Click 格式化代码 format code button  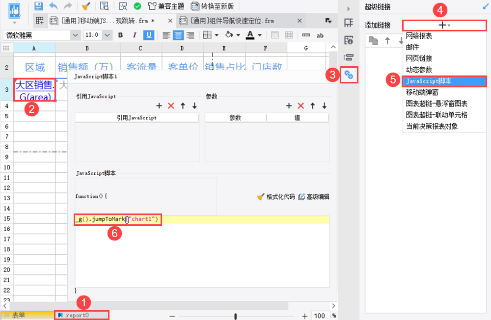coord(276,197)
